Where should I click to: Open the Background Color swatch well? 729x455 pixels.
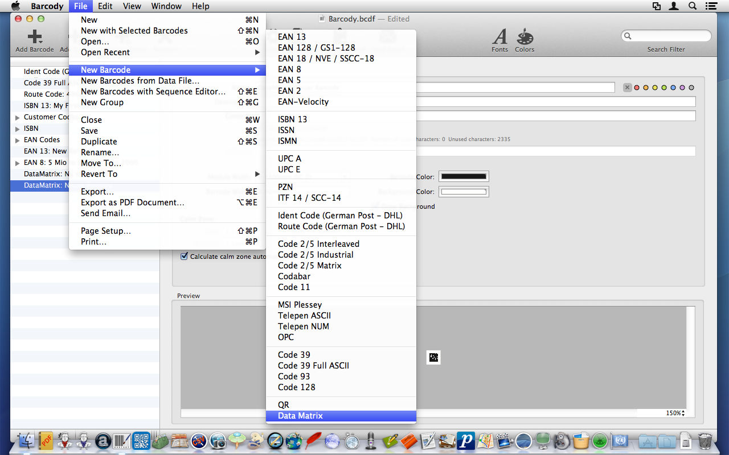pos(464,192)
